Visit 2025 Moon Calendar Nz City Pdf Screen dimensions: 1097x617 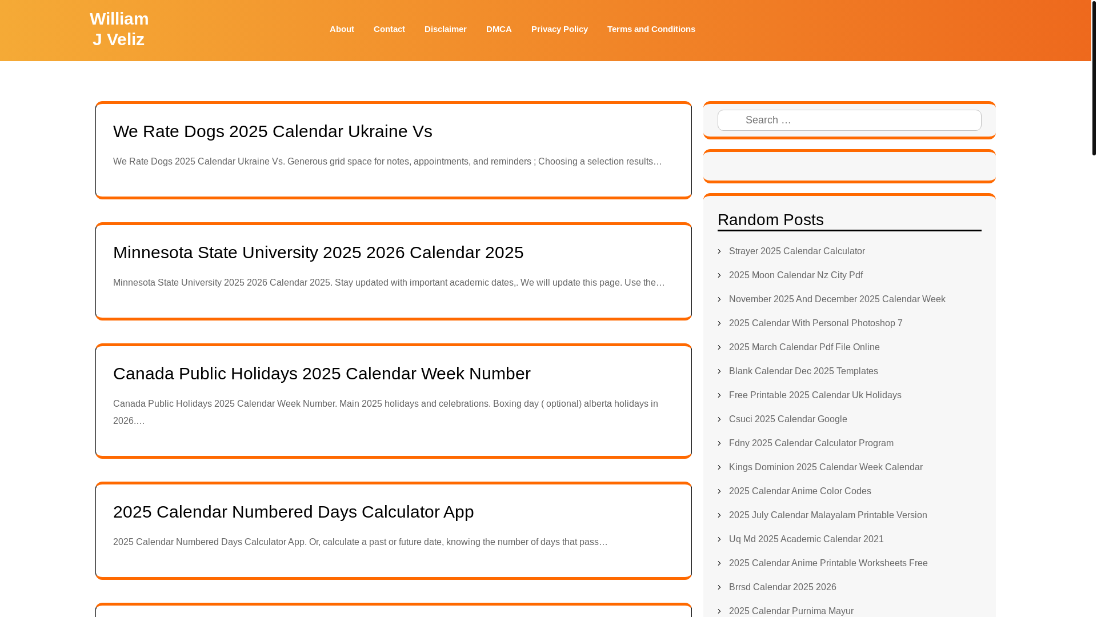coord(795,275)
